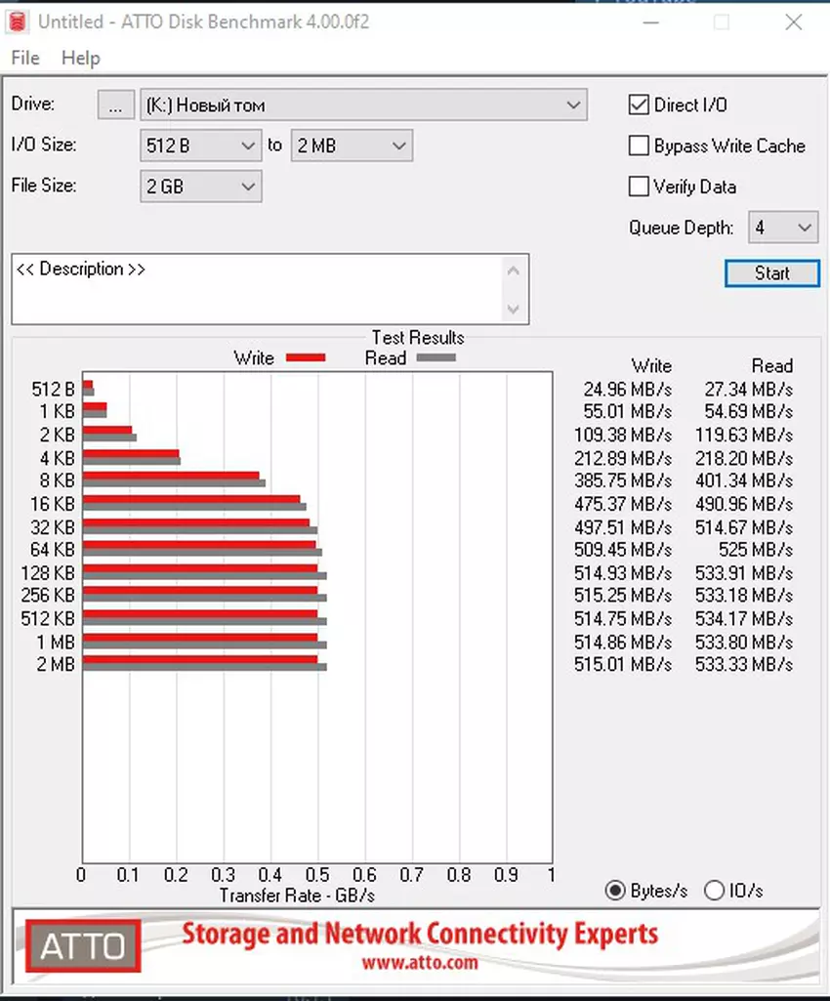This screenshot has height=1001, width=830.
Task: Open the File menu
Action: coord(25,59)
